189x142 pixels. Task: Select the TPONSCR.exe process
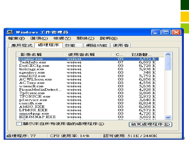coord(89,97)
